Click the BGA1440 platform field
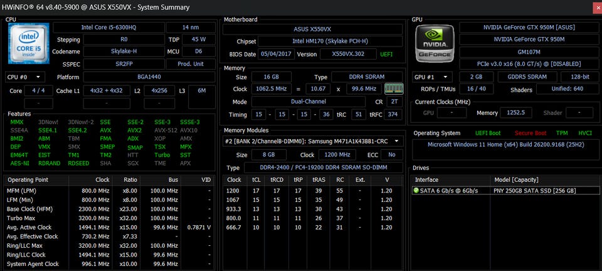This screenshot has height=271, width=602. [149, 77]
